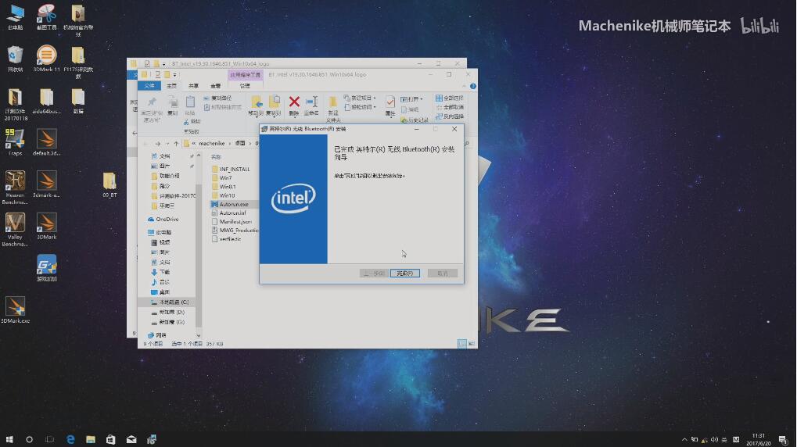The height and width of the screenshot is (447, 797).
Task: Open the Heaven Benchmark desktop icon
Action: (15, 188)
